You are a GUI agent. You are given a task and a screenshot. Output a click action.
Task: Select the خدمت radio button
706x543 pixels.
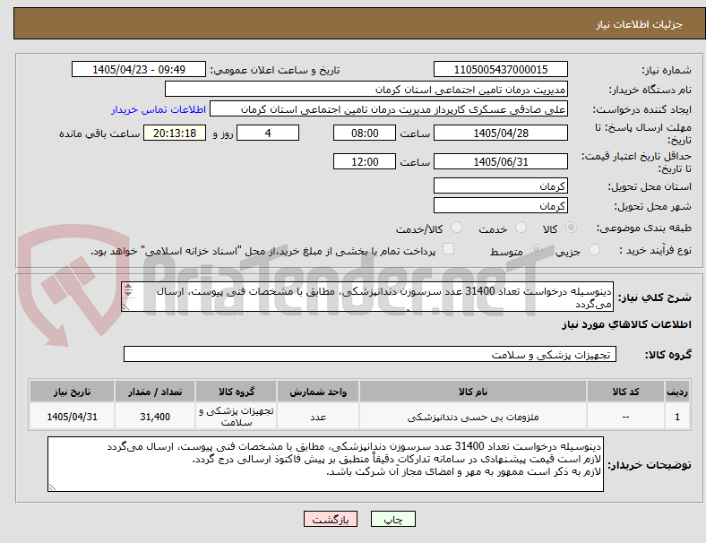point(521,228)
